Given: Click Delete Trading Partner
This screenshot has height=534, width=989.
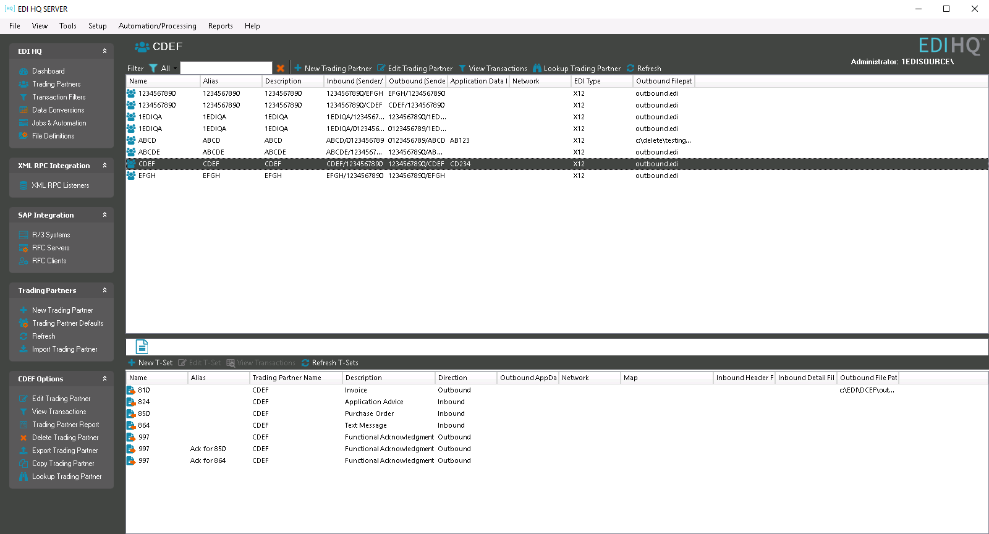Looking at the screenshot, I should (66, 438).
